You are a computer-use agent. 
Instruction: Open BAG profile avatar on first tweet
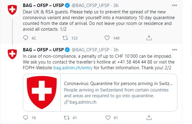(x=12, y=10)
